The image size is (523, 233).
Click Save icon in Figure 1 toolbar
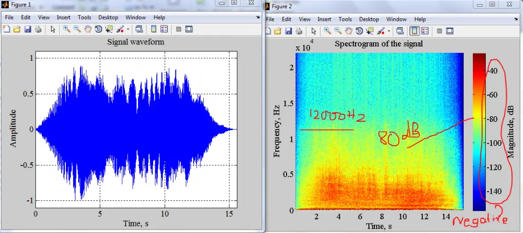click(27, 29)
